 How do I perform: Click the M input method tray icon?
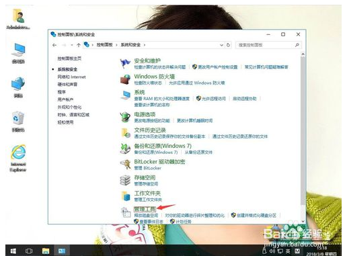(x=297, y=251)
